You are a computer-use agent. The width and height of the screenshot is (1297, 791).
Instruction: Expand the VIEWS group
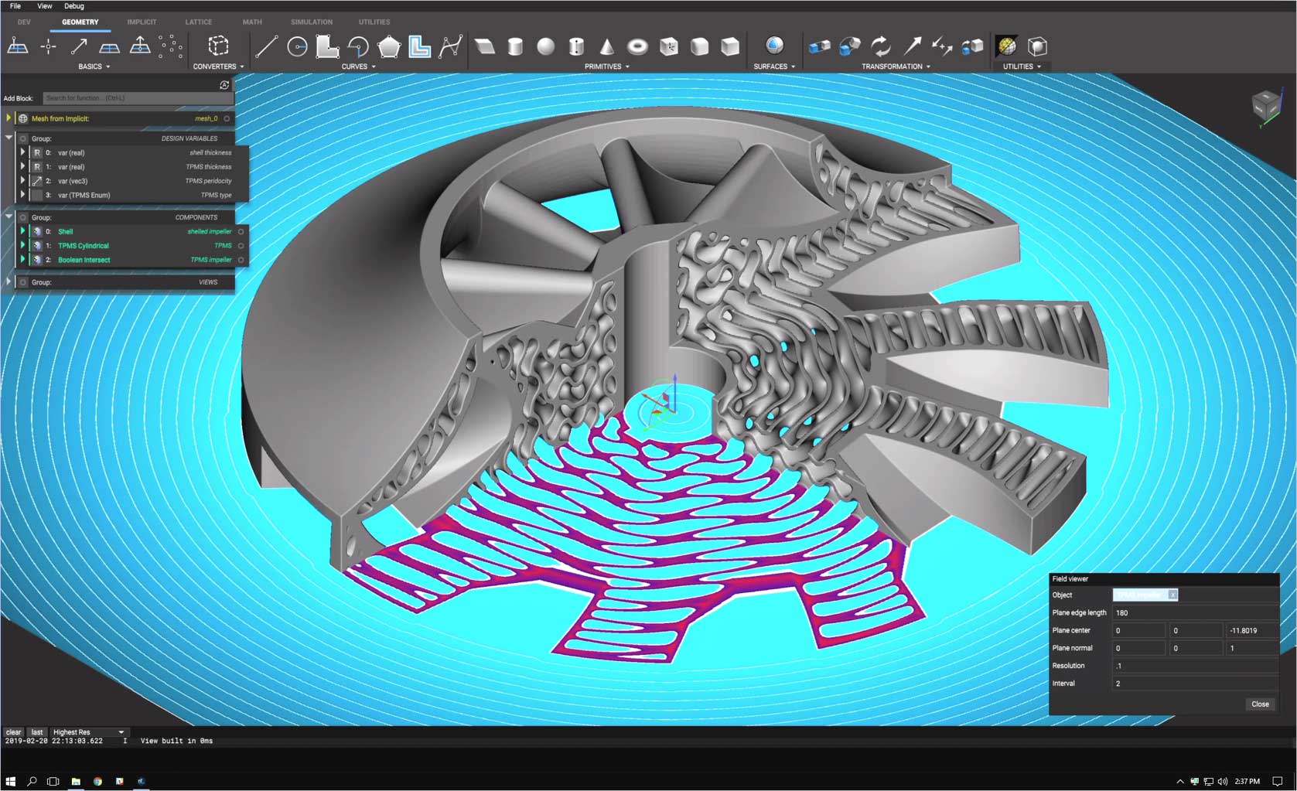pos(9,282)
